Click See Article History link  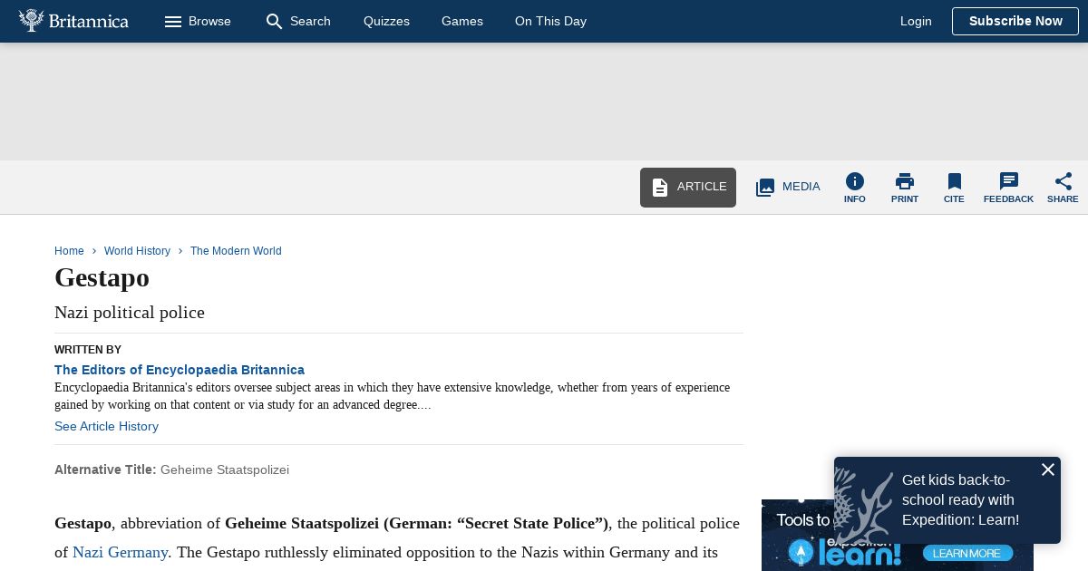106,426
